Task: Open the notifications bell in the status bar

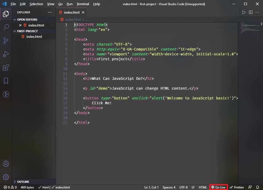Action: [258, 187]
